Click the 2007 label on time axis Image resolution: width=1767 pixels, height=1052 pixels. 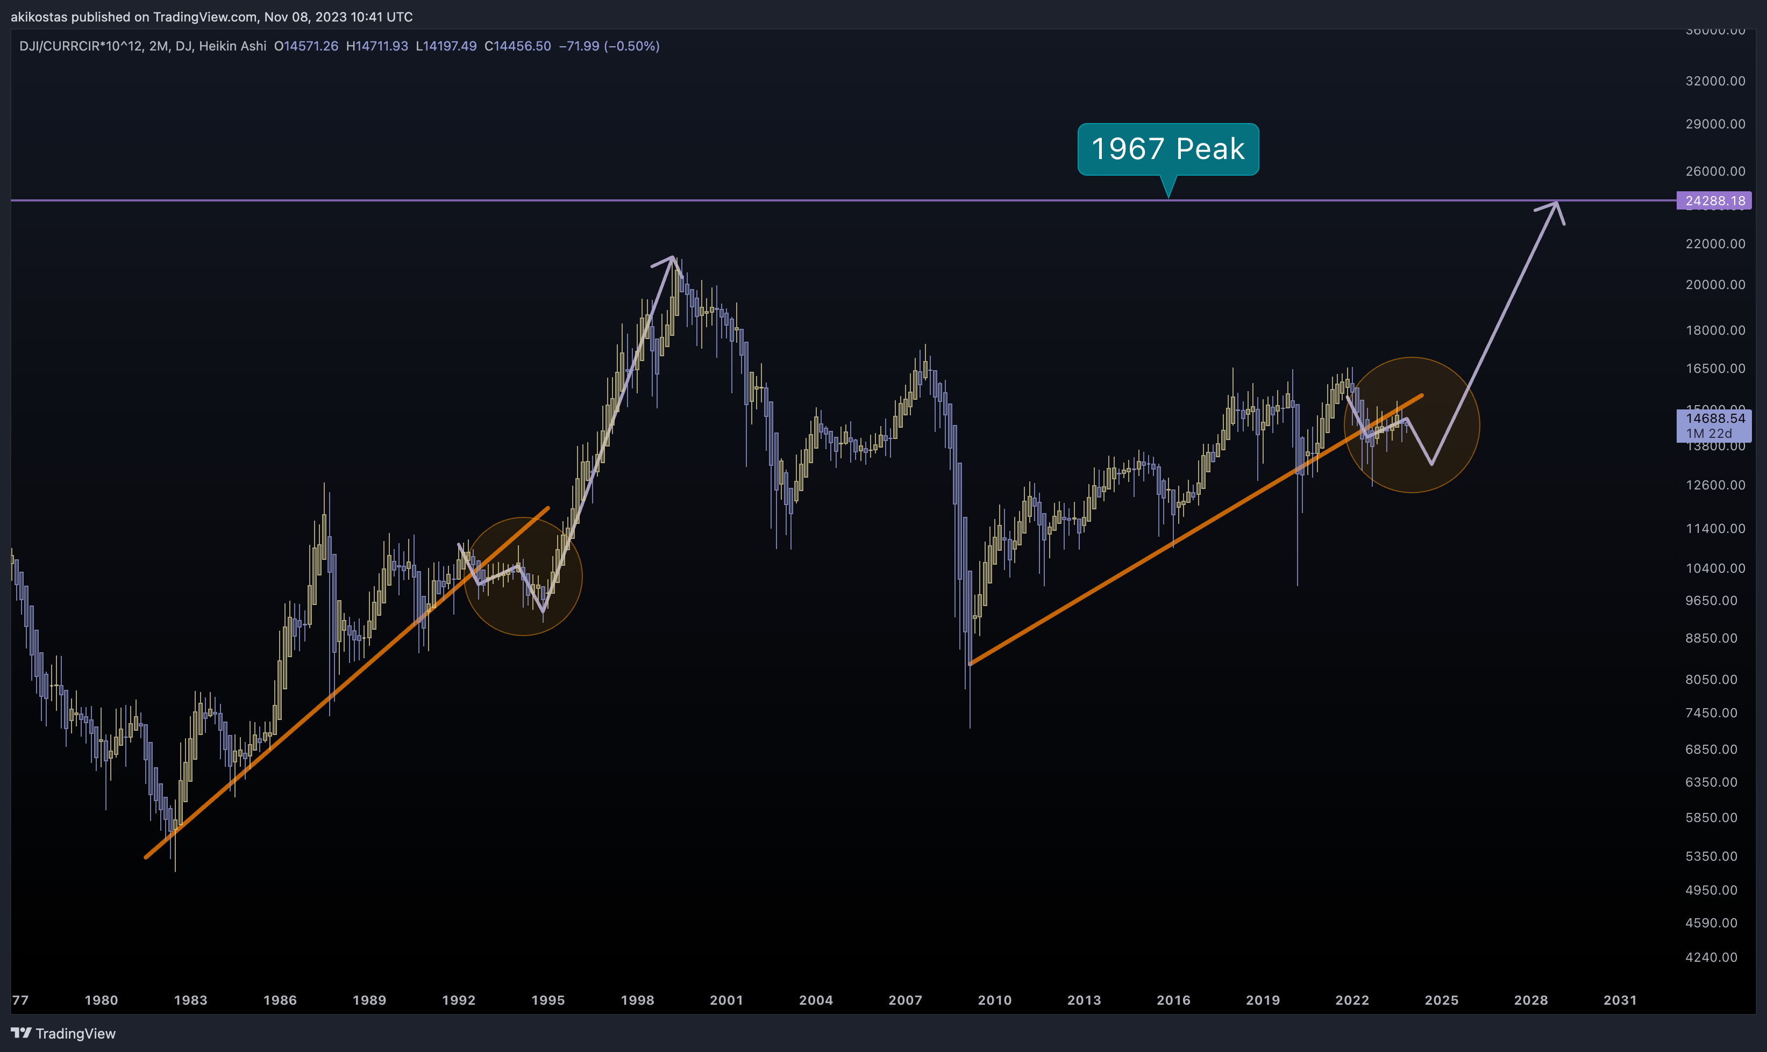pos(906,1000)
